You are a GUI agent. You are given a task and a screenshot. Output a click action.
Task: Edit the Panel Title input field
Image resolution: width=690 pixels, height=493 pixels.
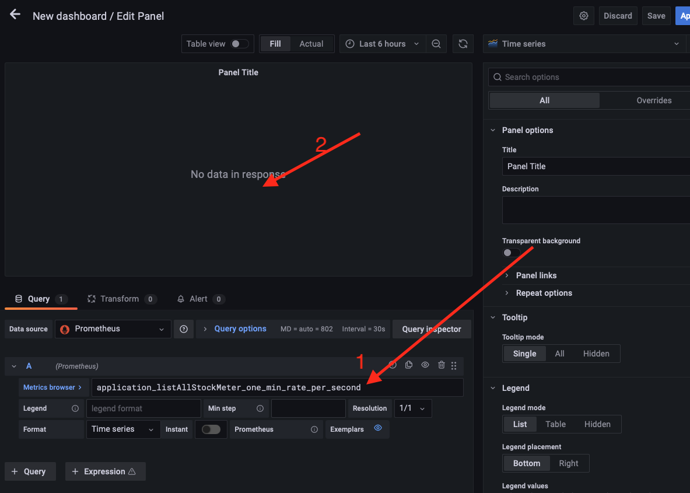[596, 166]
